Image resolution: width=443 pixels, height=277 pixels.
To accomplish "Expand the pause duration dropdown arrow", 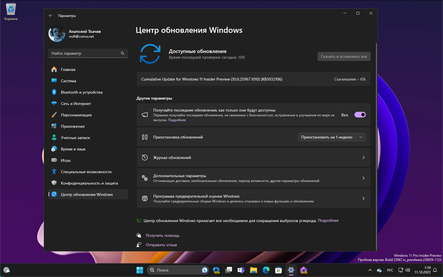I will point(361,137).
